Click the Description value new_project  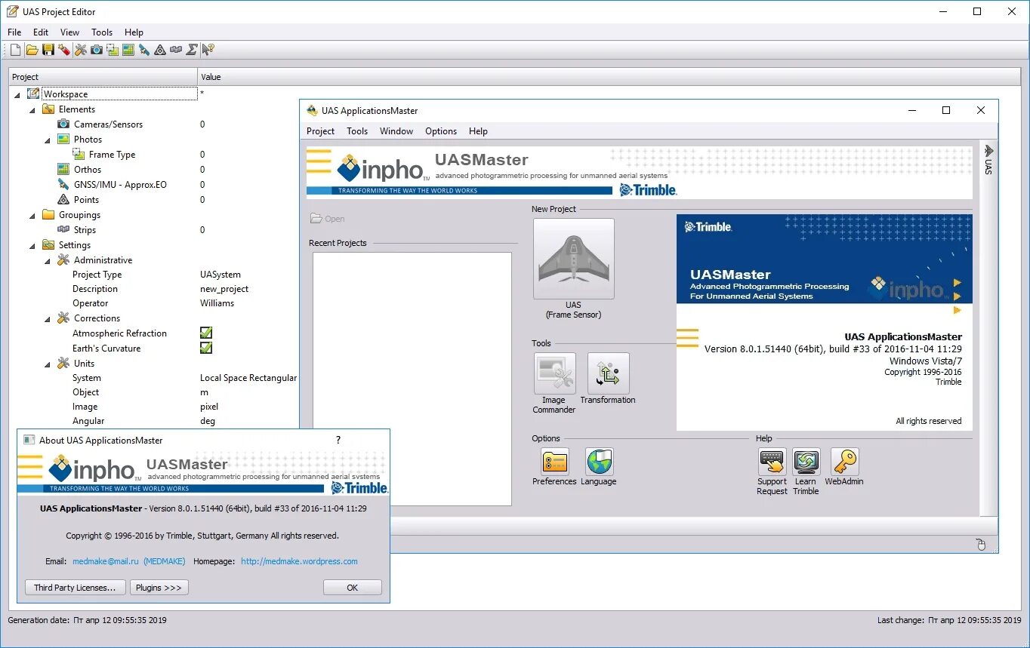(x=224, y=289)
